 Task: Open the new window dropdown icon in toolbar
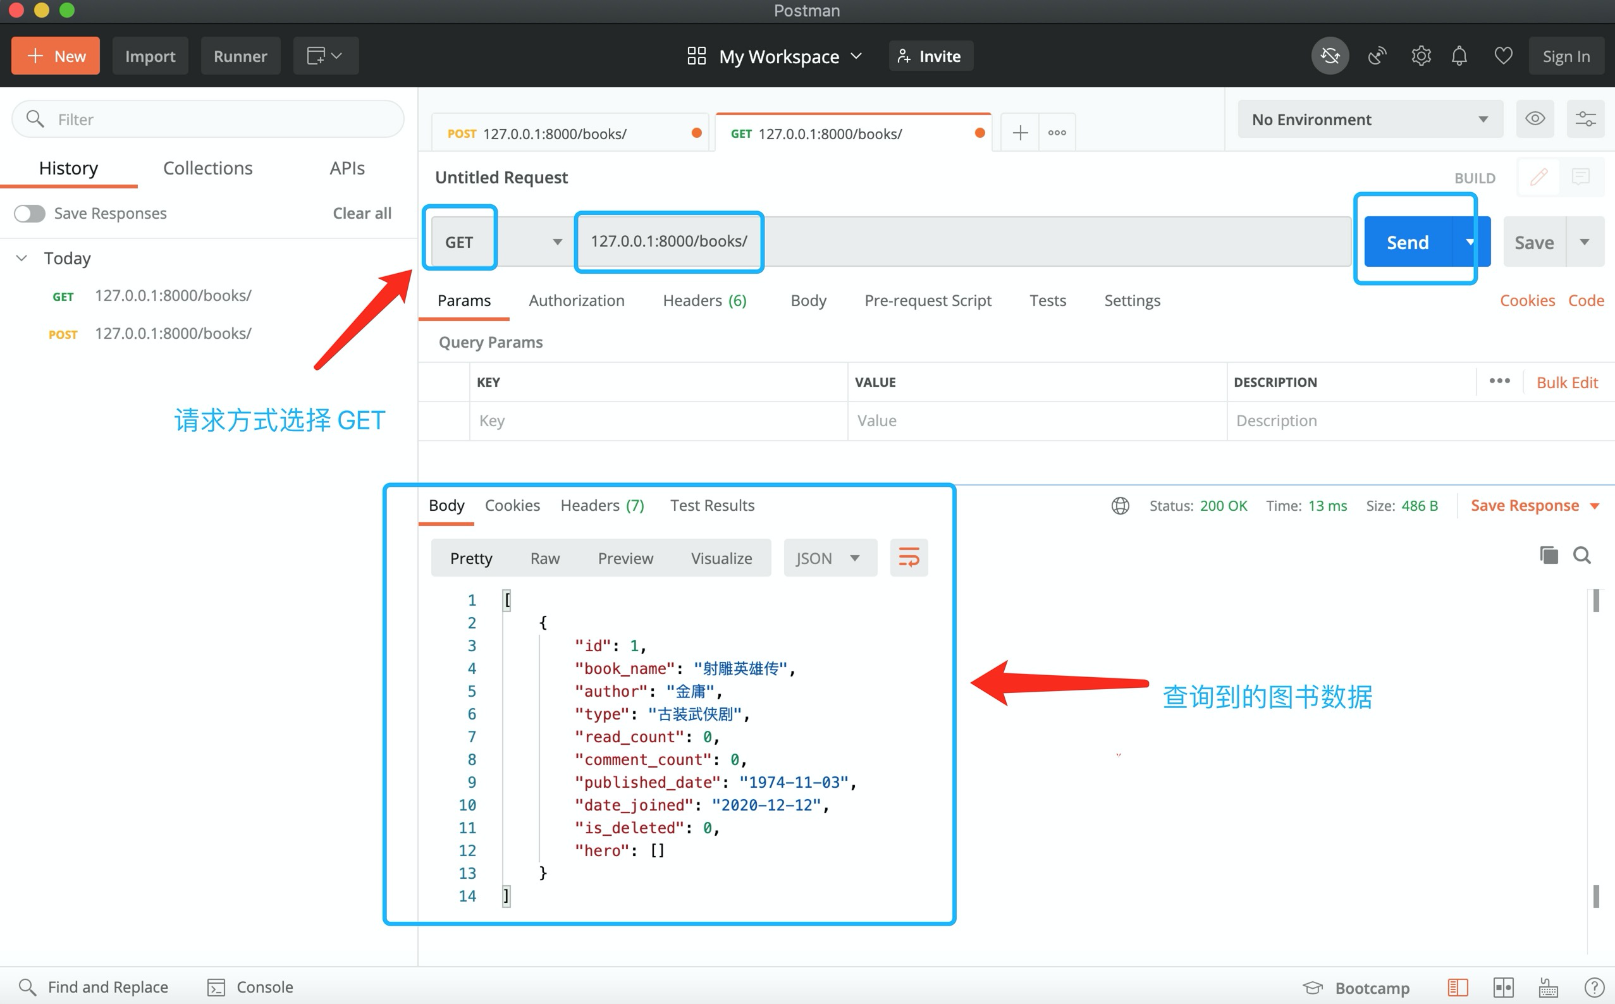[x=326, y=56]
